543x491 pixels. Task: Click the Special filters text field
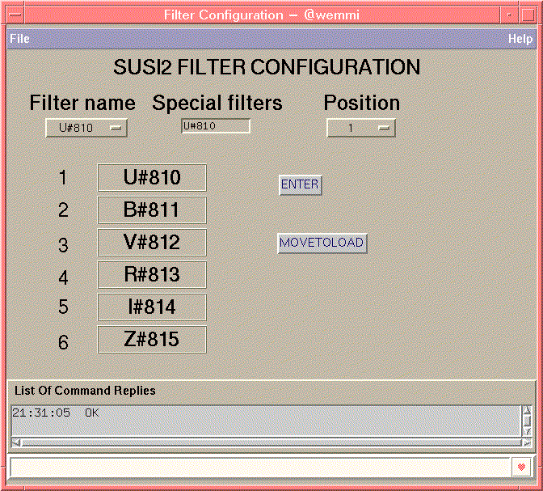coord(215,126)
